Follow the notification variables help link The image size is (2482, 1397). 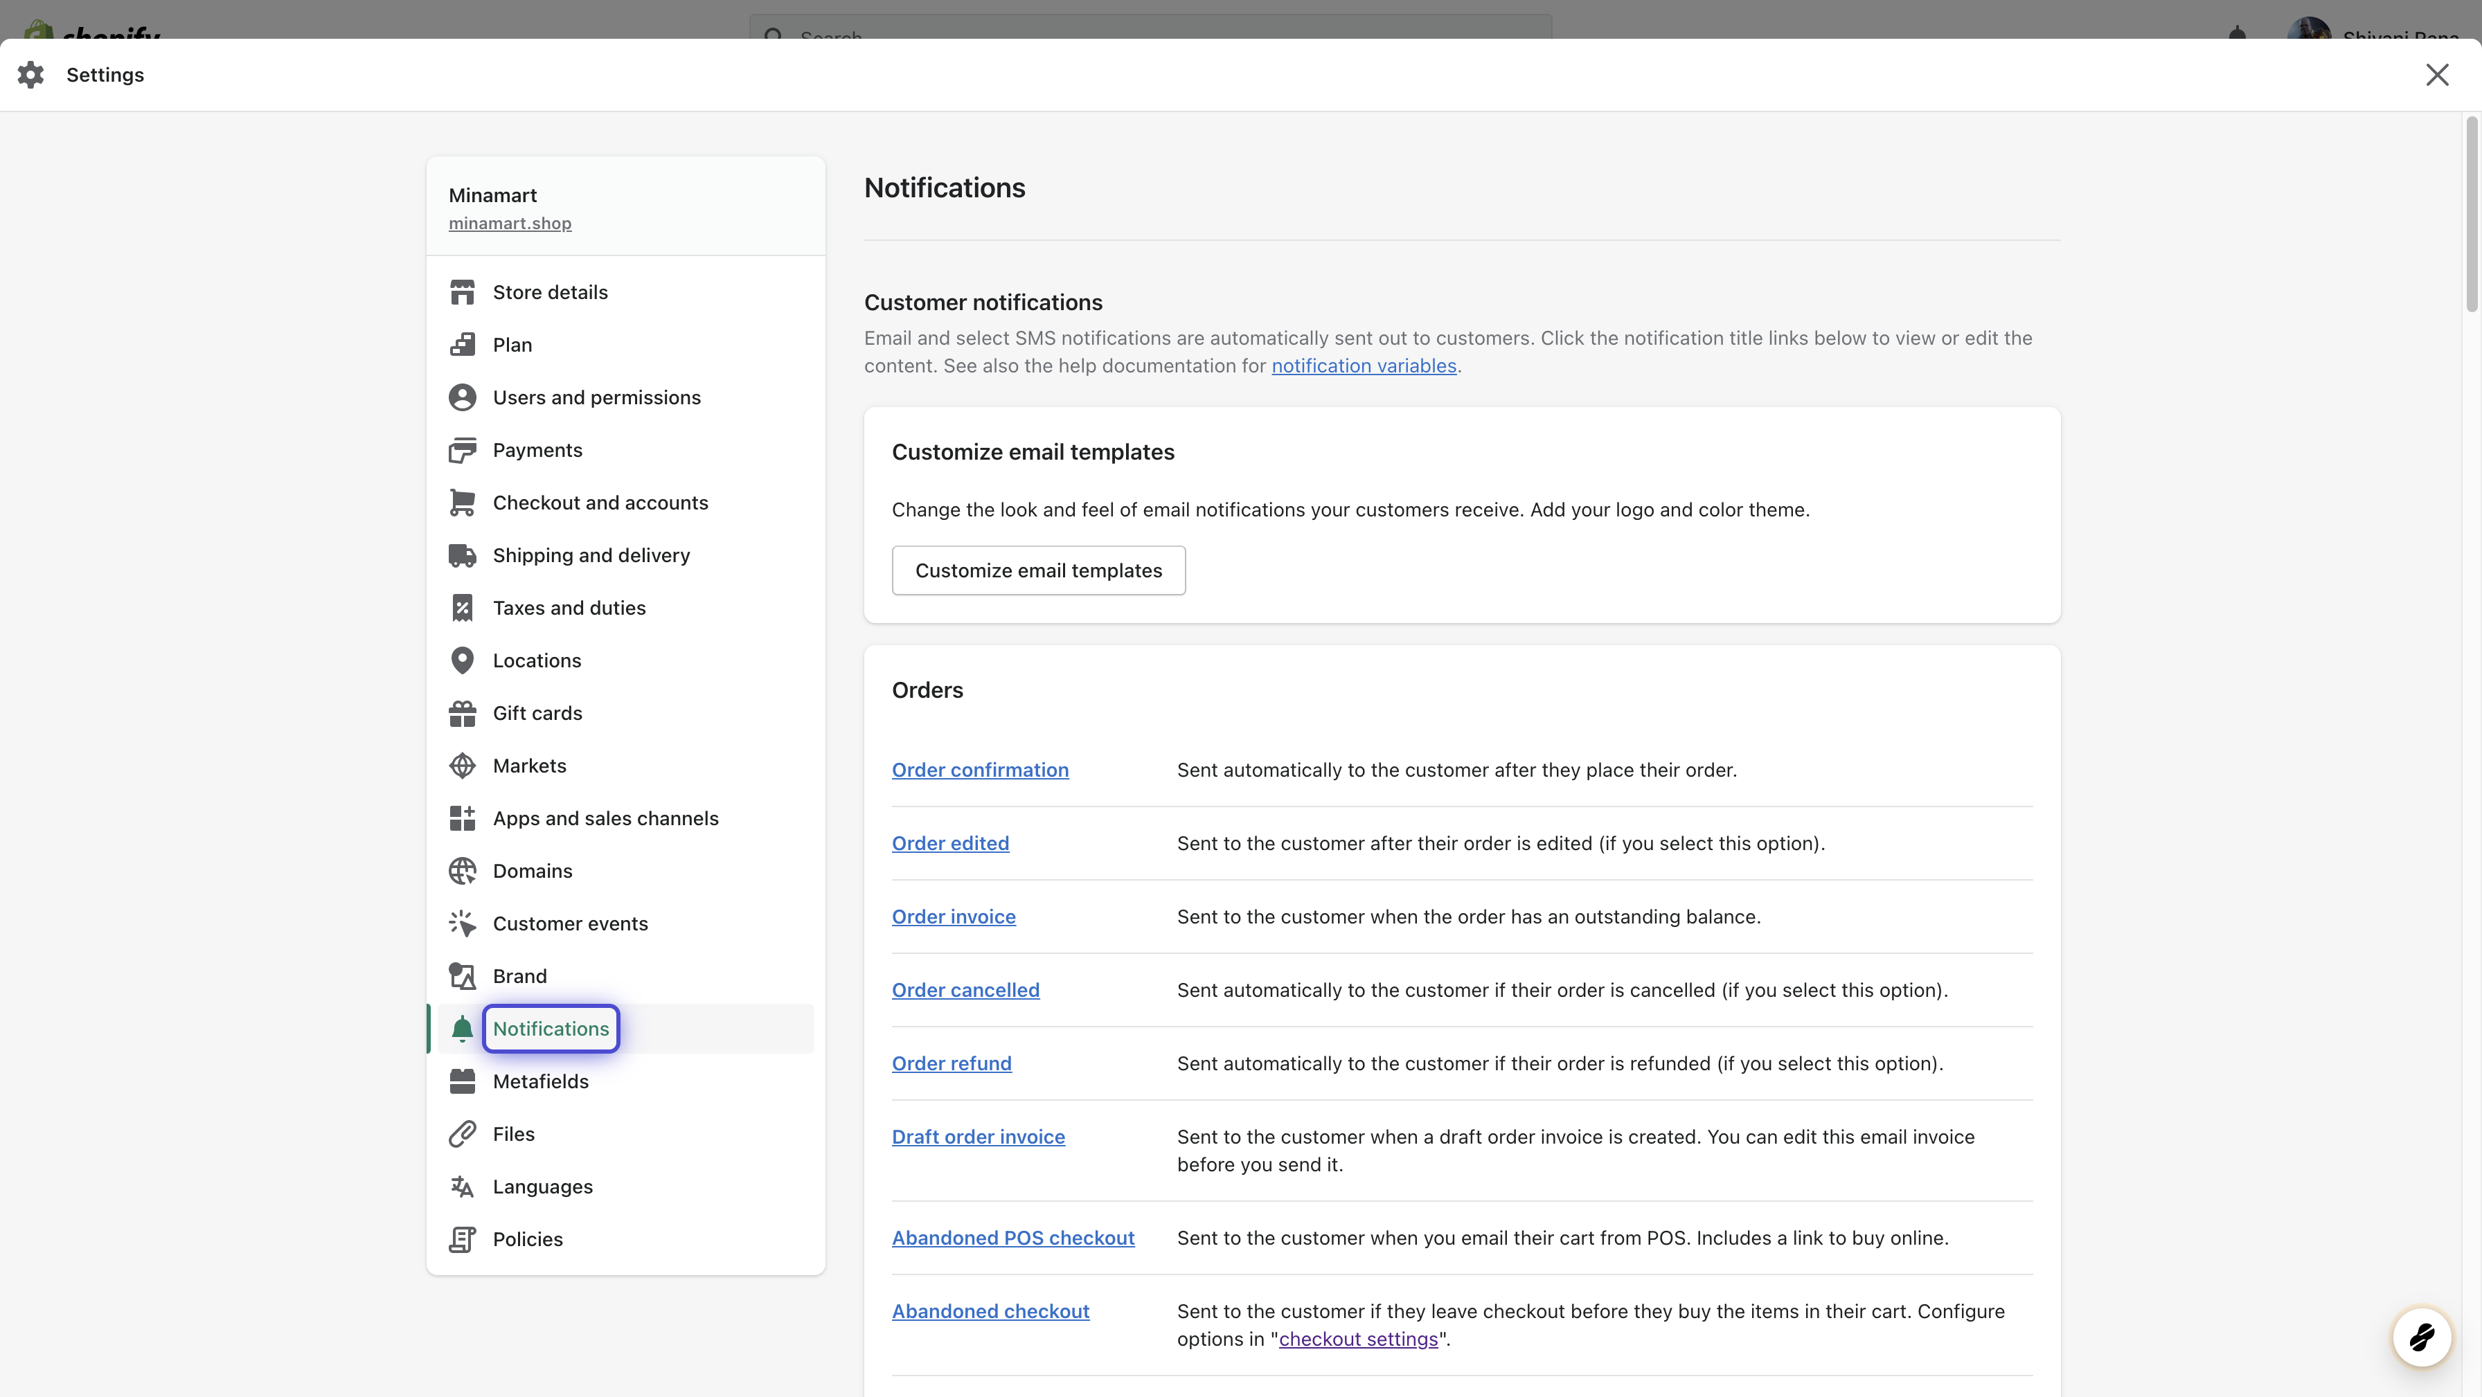pyautogui.click(x=1364, y=366)
